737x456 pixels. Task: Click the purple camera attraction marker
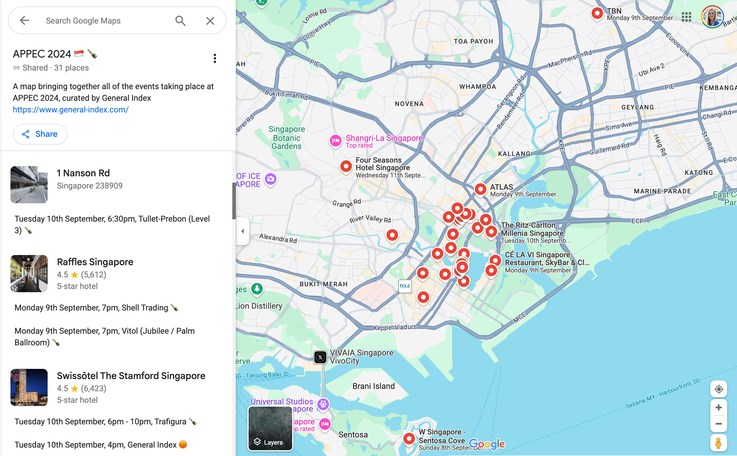(271, 179)
